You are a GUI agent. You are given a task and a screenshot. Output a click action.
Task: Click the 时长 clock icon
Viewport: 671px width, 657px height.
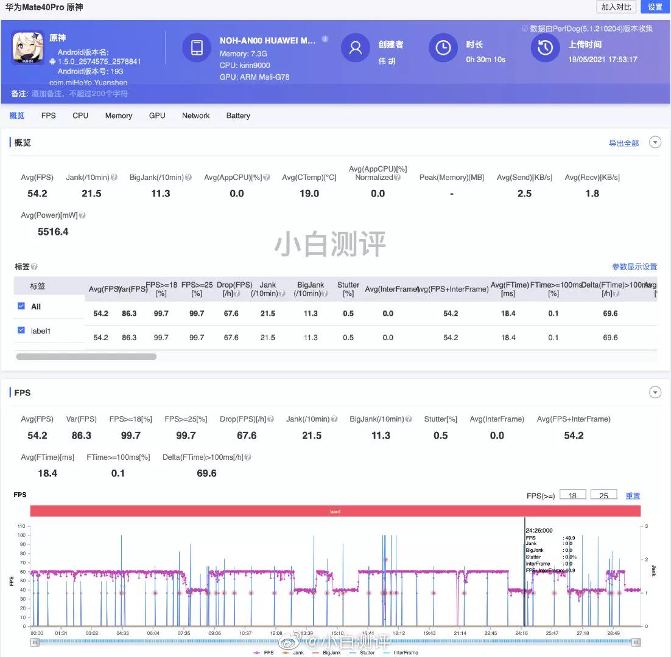click(x=443, y=47)
